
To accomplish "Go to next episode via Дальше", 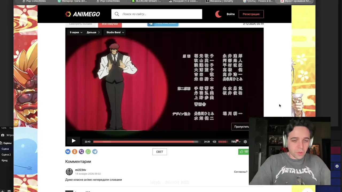I will (x=93, y=32).
